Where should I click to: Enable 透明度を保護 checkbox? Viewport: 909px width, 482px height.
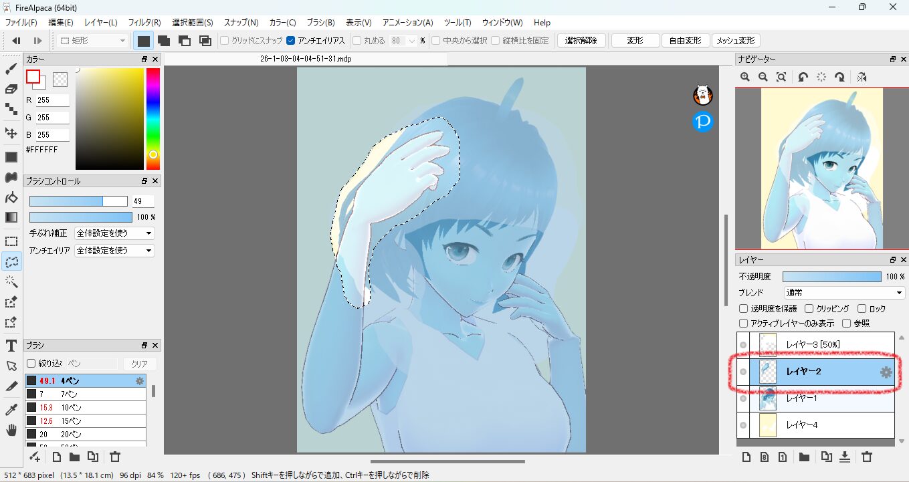744,309
